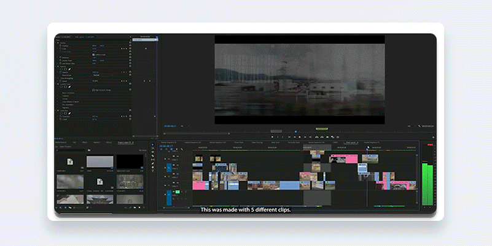Open the Markers tab
Viewport: 492px width, 246px height.
coord(96,142)
